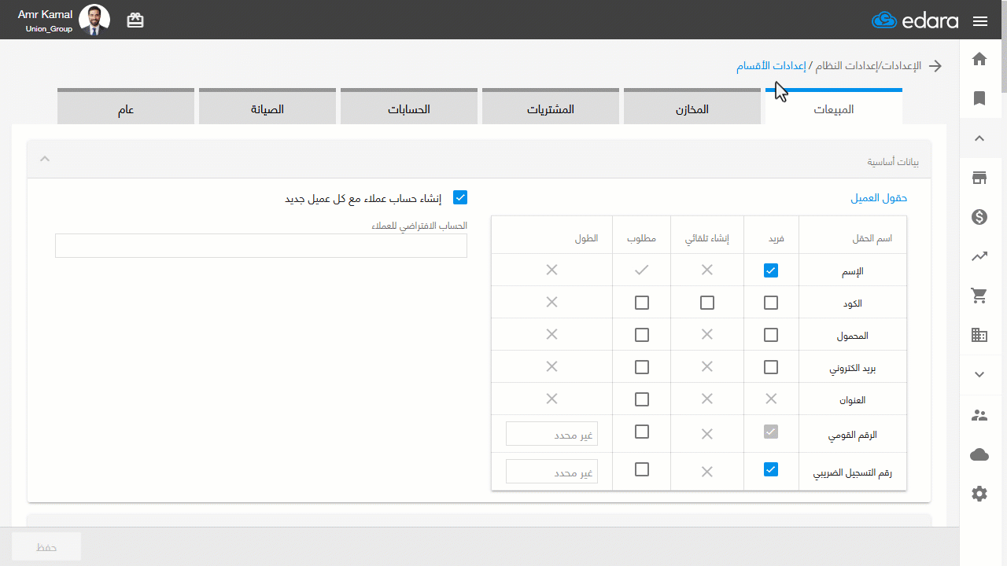Go to Home from sidebar icon

coord(979,59)
